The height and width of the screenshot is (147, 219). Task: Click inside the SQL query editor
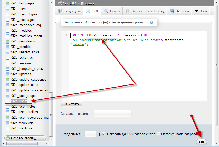coord(134,66)
